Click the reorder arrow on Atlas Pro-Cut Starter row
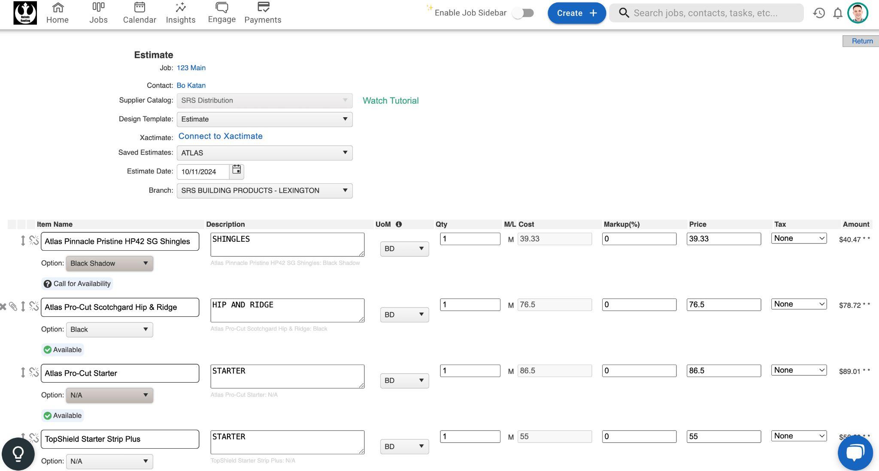Image resolution: width=879 pixels, height=471 pixels. coord(23,372)
